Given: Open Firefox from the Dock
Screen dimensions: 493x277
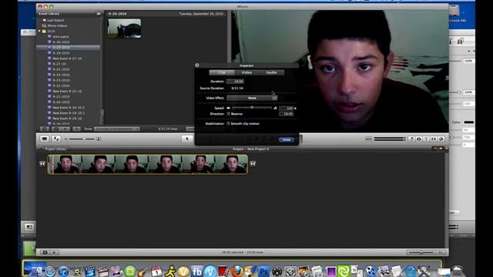Looking at the screenshot, I should 237,272.
